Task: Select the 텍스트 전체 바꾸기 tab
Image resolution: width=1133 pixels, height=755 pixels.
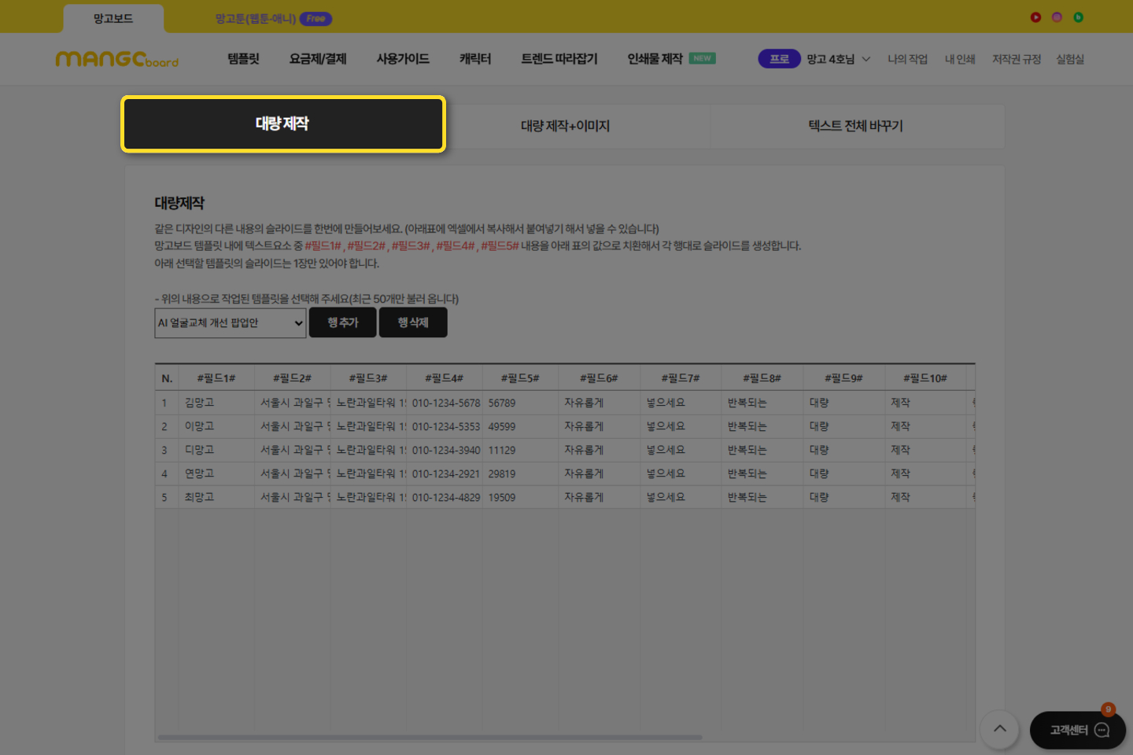Action: pos(856,126)
